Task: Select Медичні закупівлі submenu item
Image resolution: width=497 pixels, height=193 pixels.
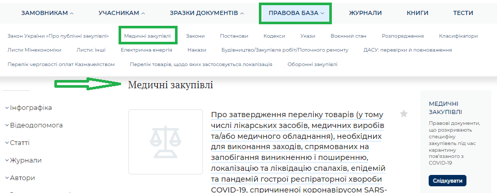Action: (x=148, y=36)
